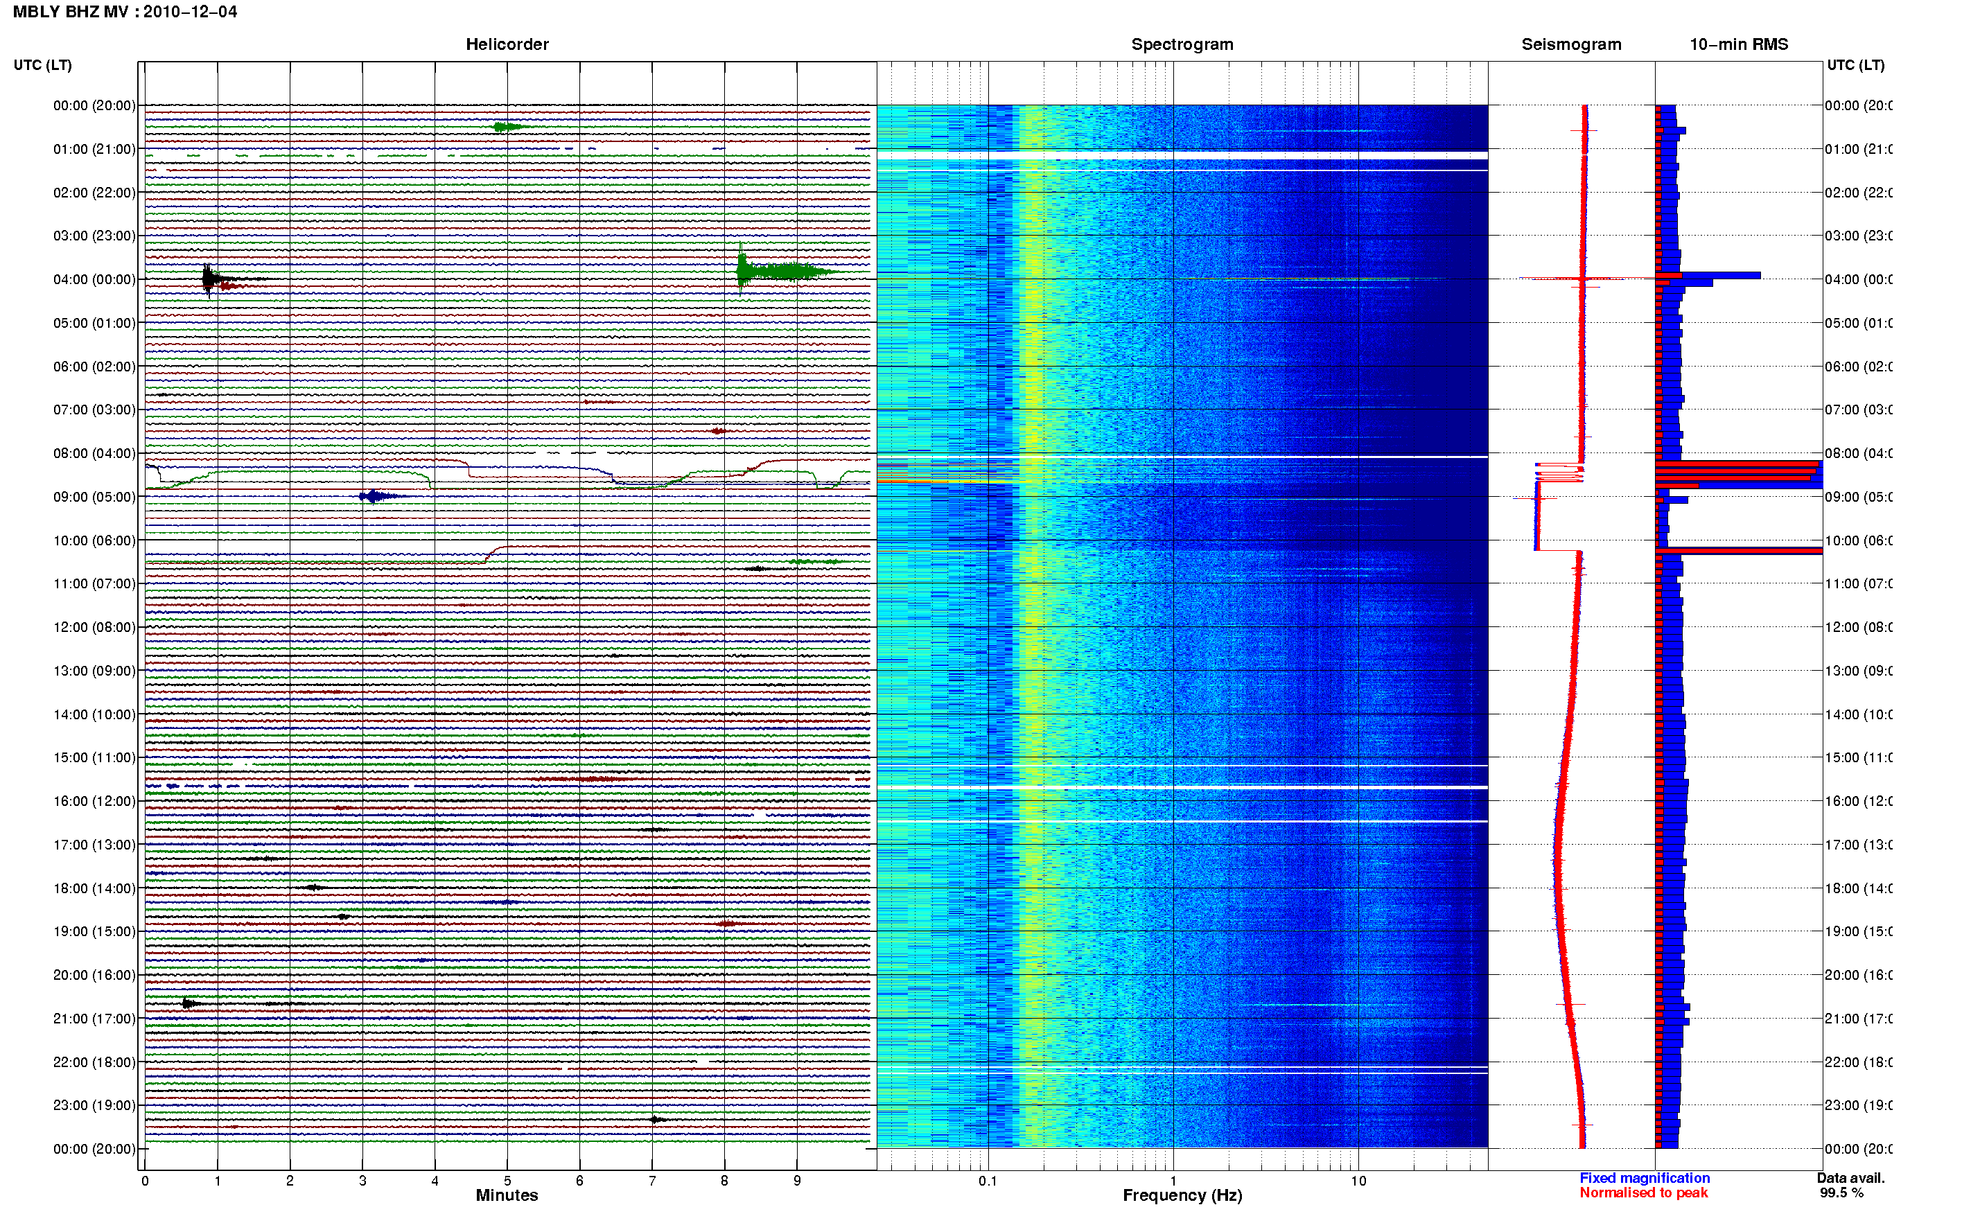Screen dimensions: 1971x1232
Task: Click the left 'UTC (LT)' axis label
Action: [x=42, y=65]
